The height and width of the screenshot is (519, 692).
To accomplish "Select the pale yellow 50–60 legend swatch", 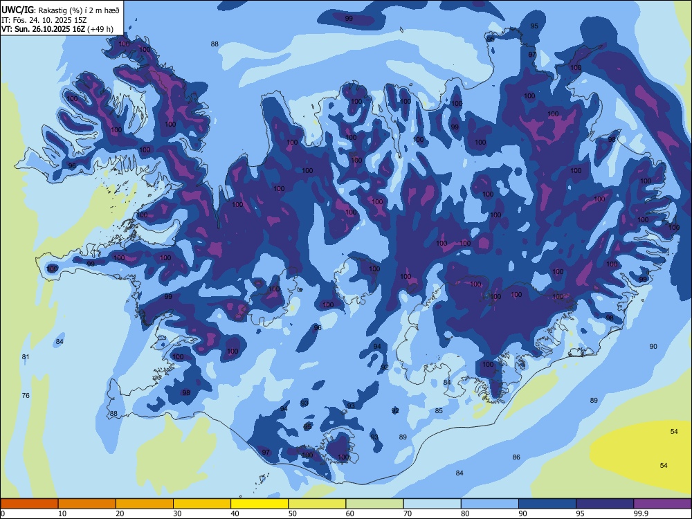I will pyautogui.click(x=317, y=504).
